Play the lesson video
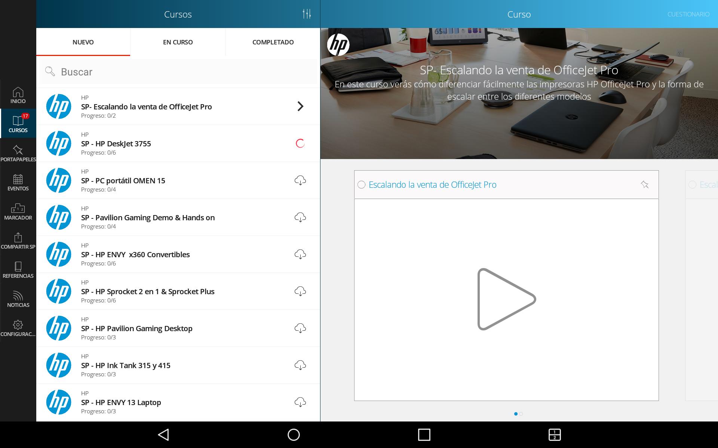Viewport: 718px width, 448px height. 506,299
